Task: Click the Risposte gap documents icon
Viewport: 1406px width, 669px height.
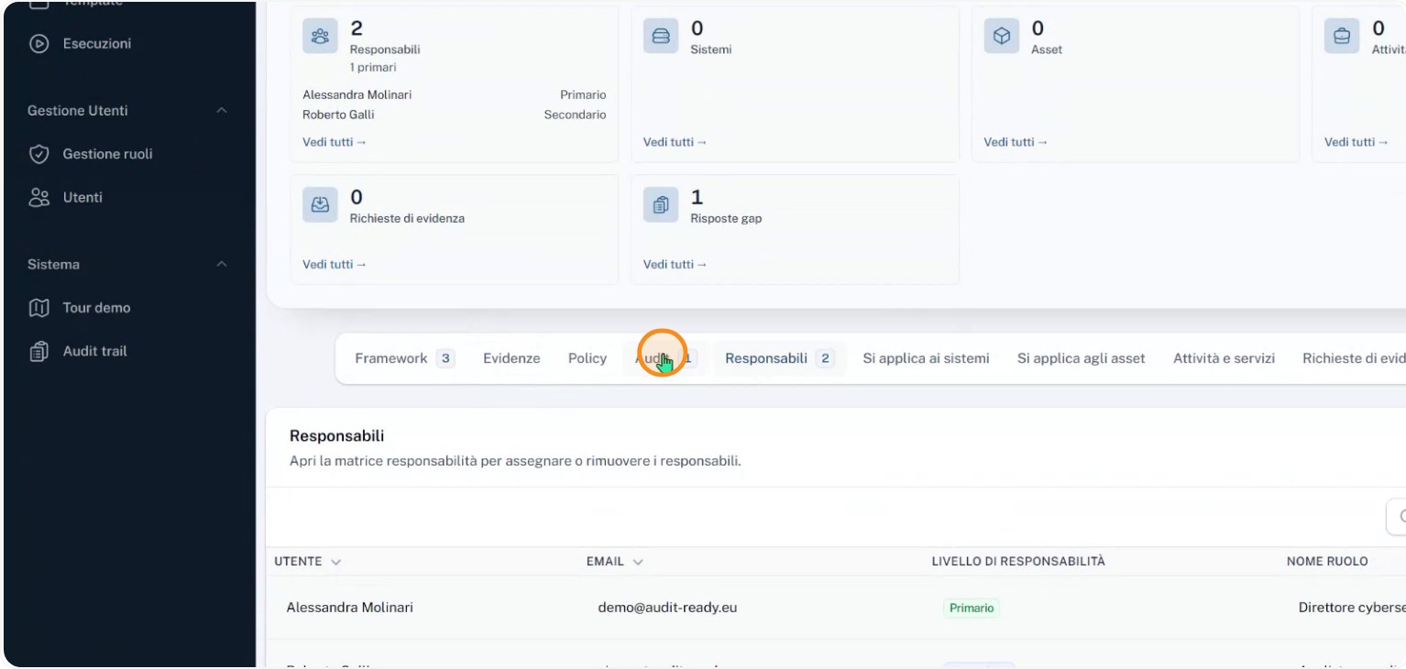Action: point(661,205)
